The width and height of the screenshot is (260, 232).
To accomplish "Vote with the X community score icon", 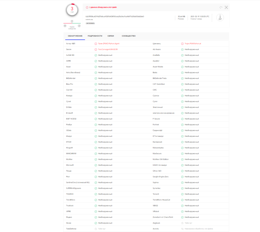I will coord(65,26).
